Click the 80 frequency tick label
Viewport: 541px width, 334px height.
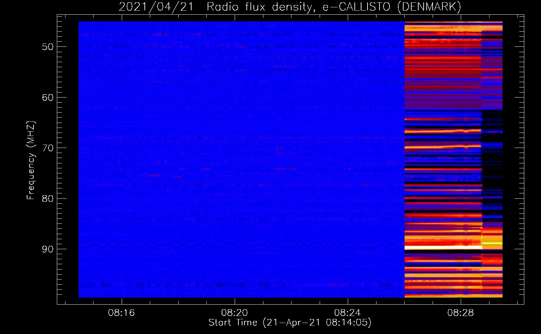(48, 199)
